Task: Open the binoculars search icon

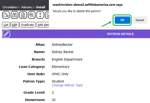Action: pyautogui.click(x=14, y=15)
